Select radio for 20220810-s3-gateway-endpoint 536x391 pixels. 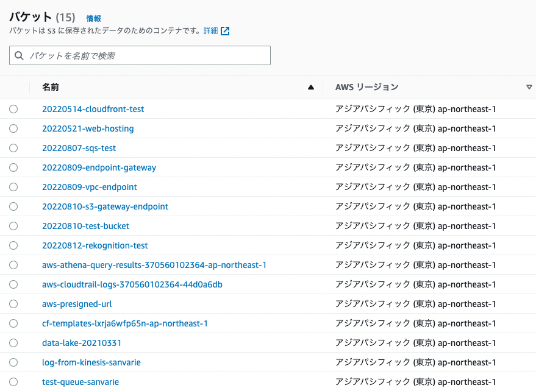(13, 206)
